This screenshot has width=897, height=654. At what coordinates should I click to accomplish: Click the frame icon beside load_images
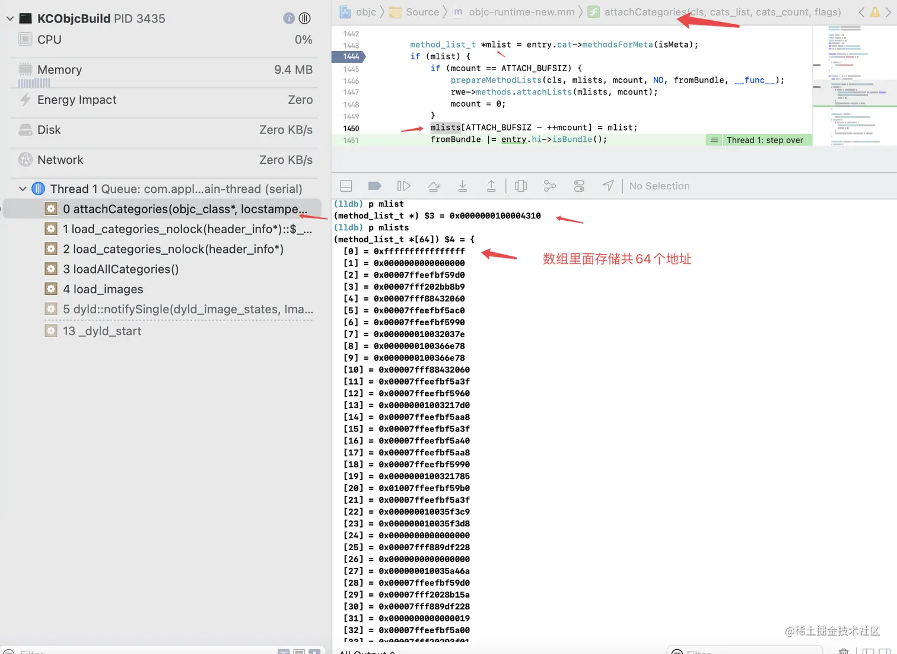pos(51,290)
